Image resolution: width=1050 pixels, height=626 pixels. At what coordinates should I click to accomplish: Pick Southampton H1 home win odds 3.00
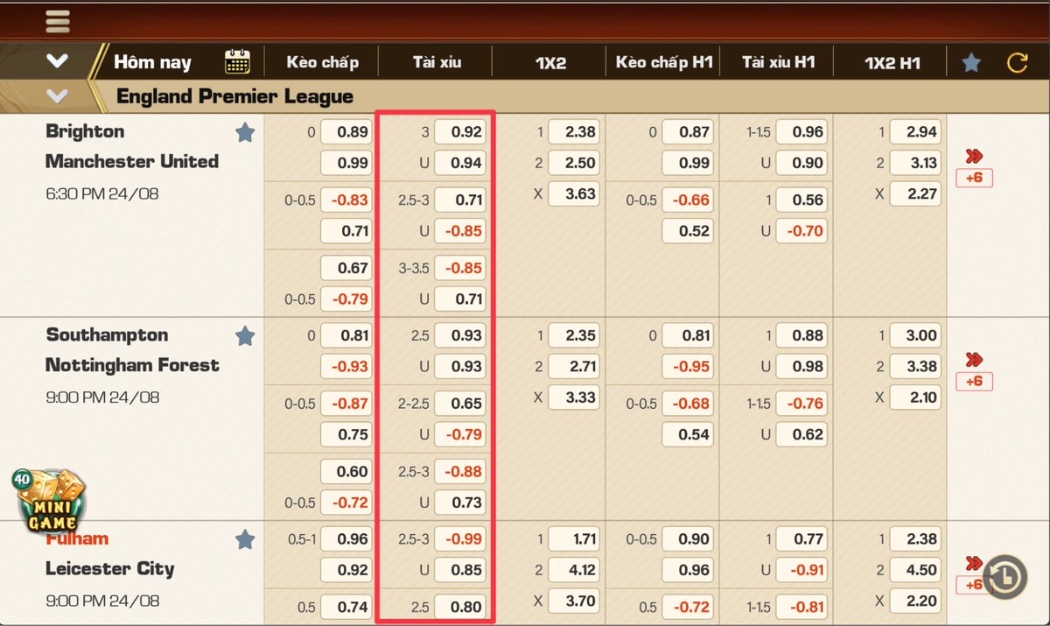pyautogui.click(x=915, y=335)
